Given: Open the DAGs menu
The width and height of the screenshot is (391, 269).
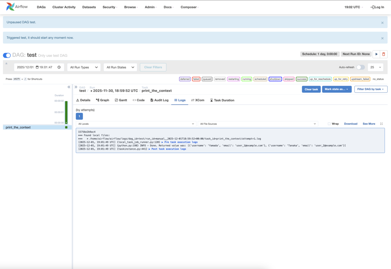Looking at the screenshot, I should coord(41,7).
